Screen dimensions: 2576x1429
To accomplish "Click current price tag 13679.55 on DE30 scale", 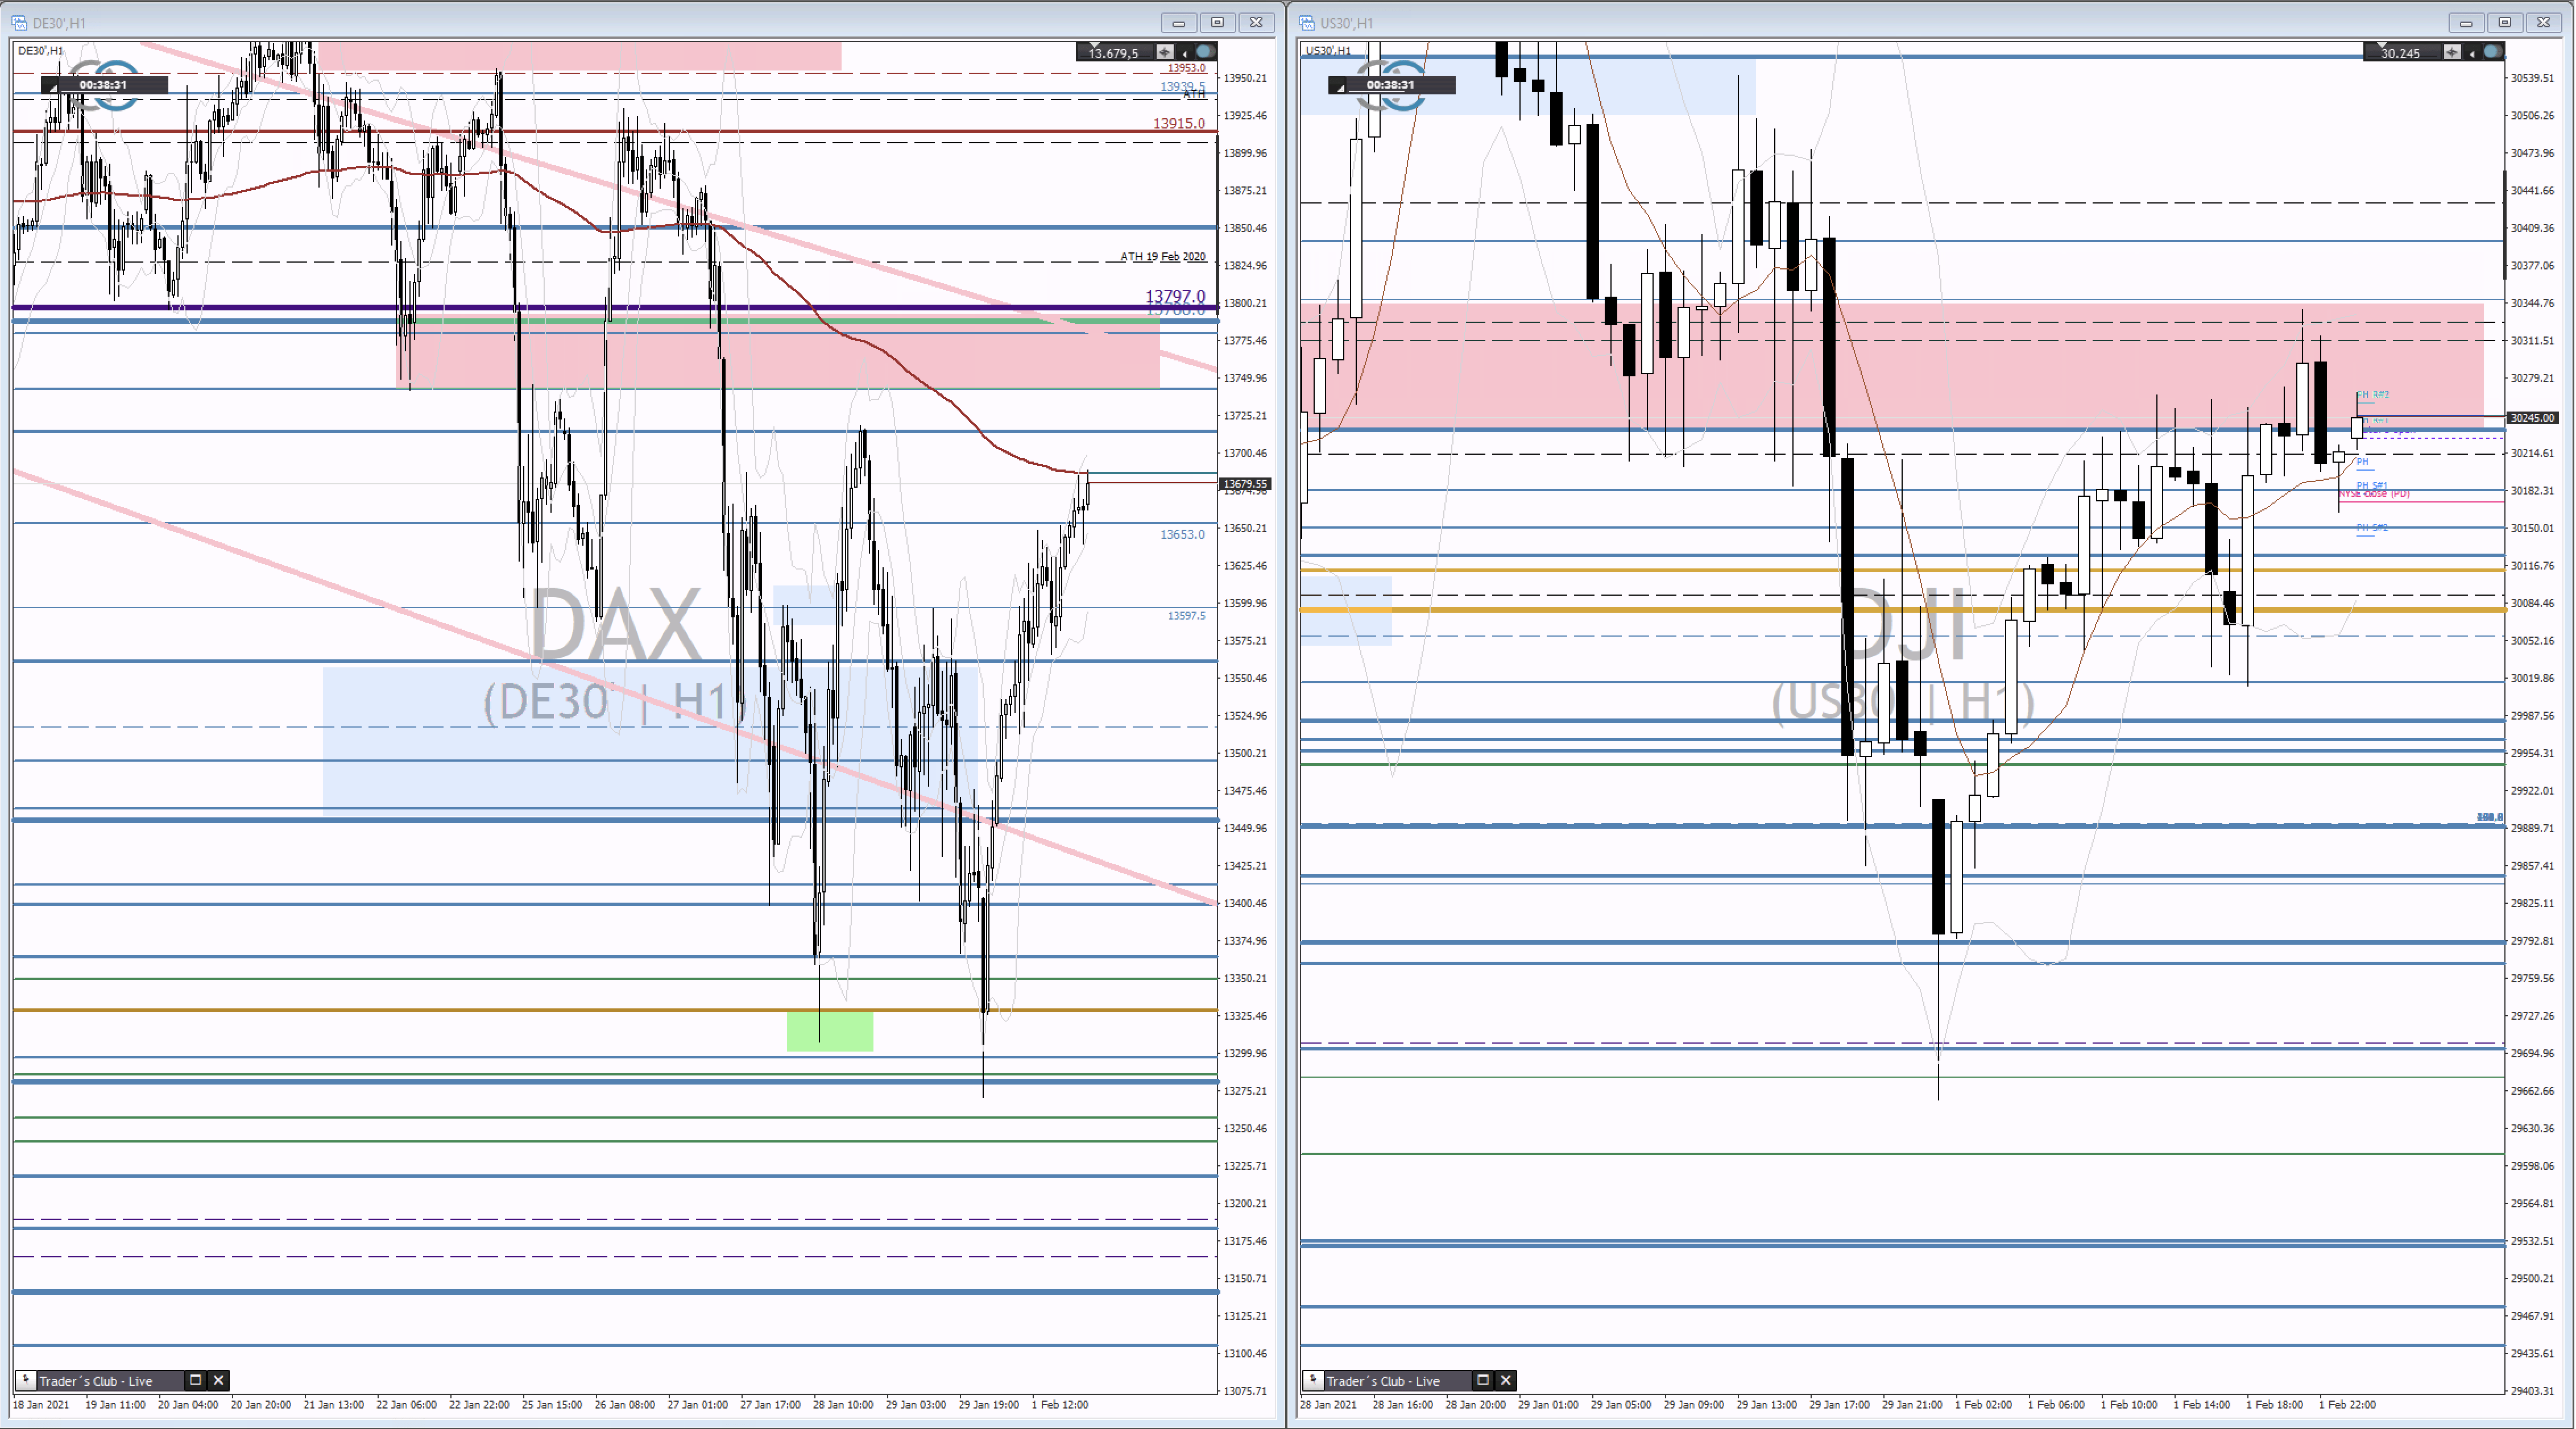I will [x=1245, y=484].
